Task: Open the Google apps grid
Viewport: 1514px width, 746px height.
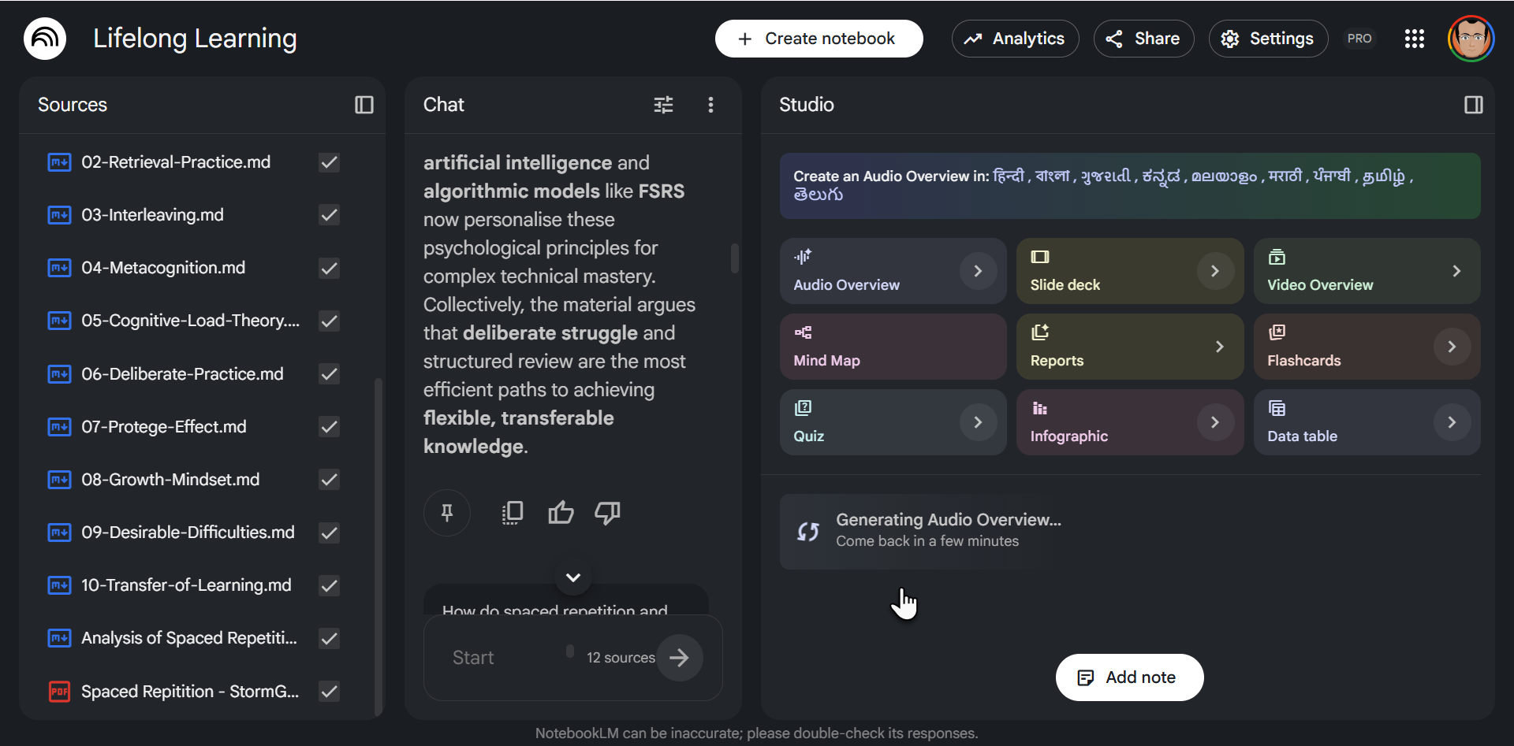Action: coord(1415,39)
